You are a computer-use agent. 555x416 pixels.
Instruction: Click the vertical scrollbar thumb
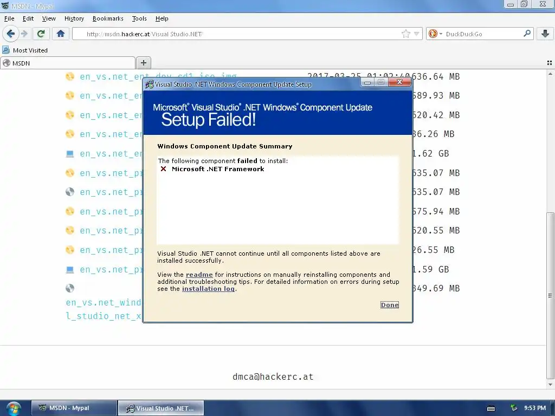[x=550, y=295]
